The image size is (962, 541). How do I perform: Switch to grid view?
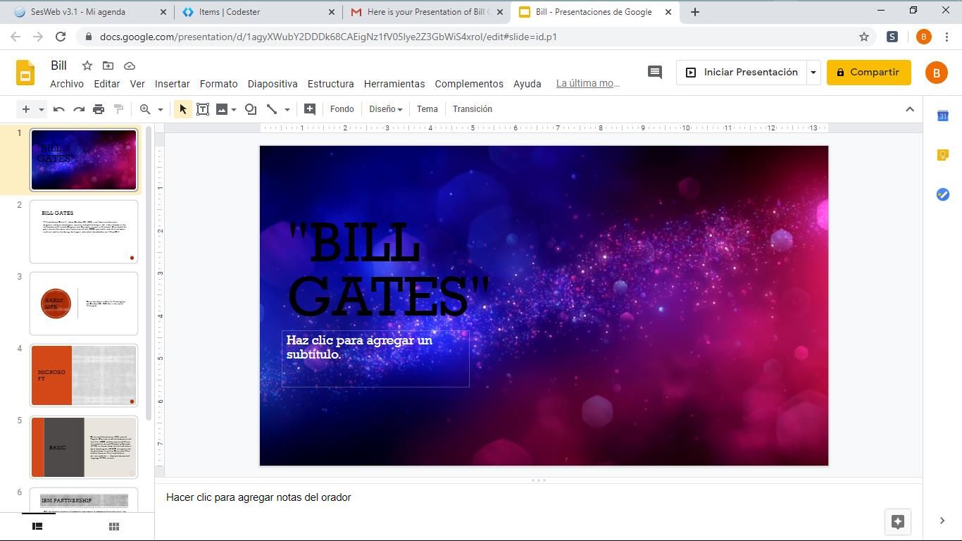[113, 526]
